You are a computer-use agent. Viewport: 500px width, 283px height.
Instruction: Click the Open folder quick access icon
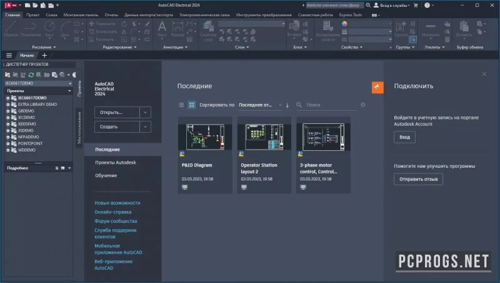35,5
